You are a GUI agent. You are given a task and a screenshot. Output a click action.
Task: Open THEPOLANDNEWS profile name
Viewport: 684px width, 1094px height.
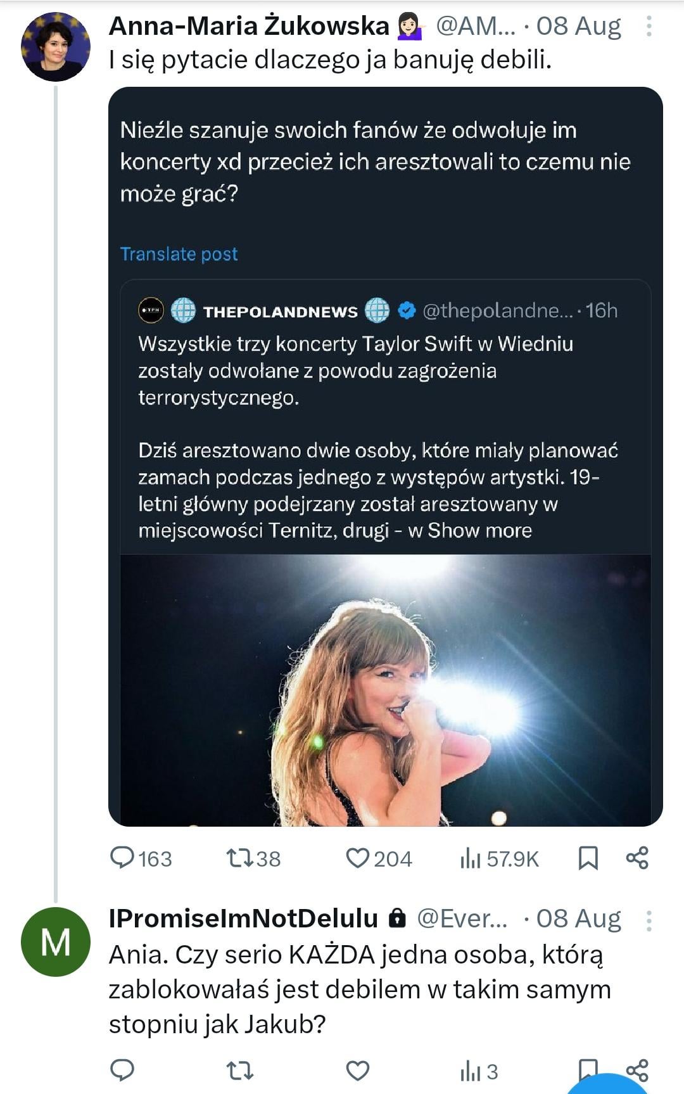tap(281, 311)
